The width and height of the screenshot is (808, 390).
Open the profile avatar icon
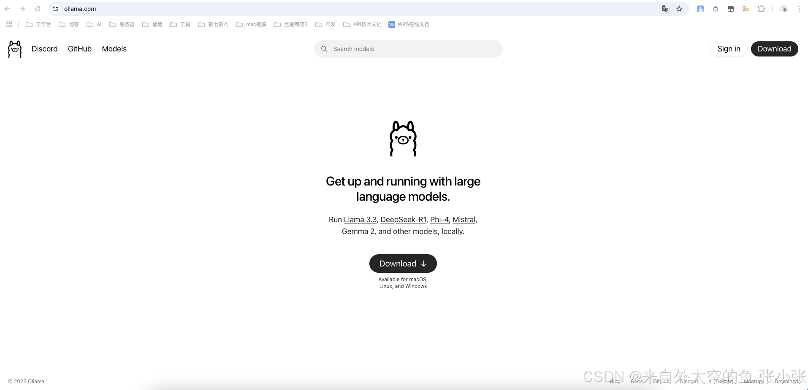click(784, 9)
